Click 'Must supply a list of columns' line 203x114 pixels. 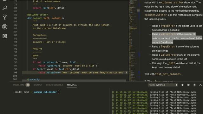[71, 25]
